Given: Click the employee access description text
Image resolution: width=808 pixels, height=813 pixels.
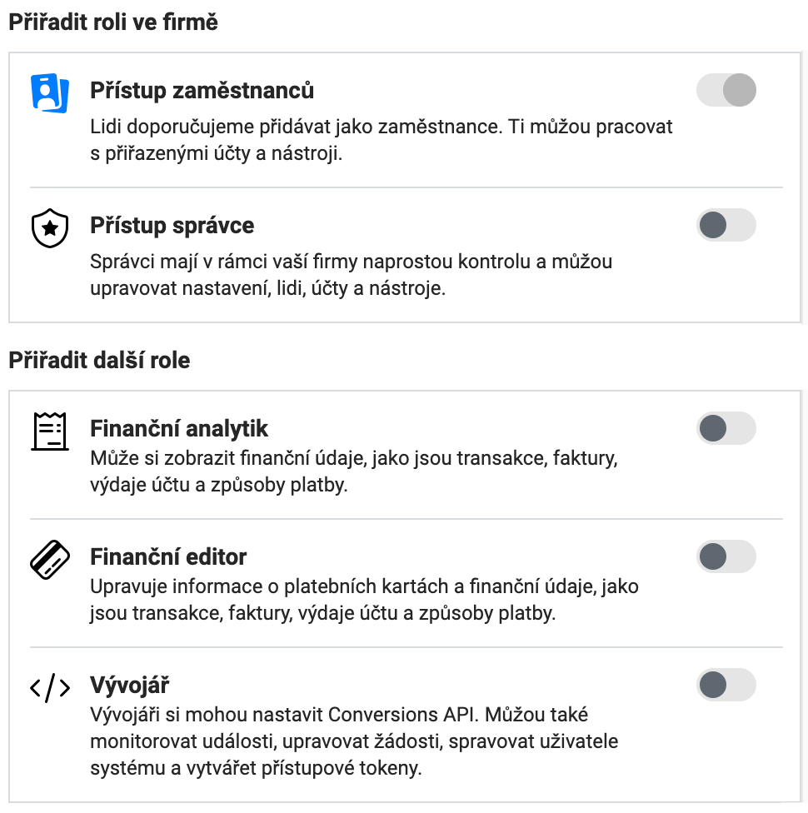Looking at the screenshot, I should pos(381,140).
